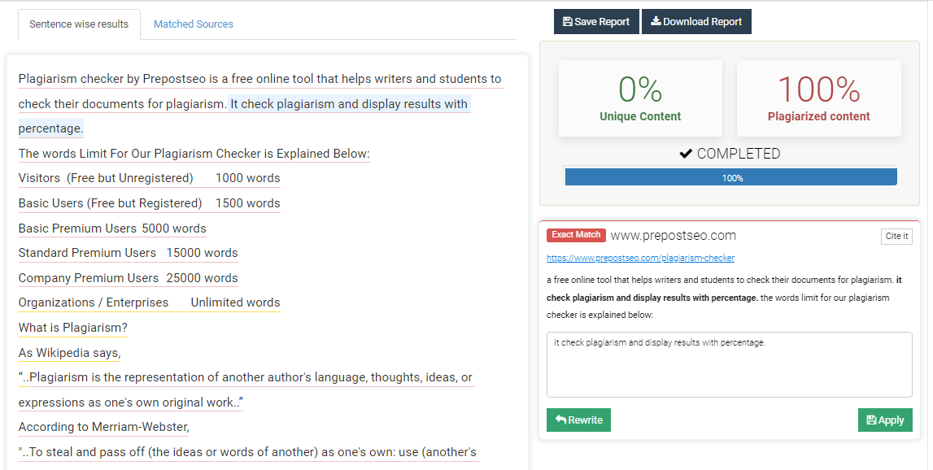933x470 pixels.
Task: Click the 0% Unique Content indicator
Action: coord(639,96)
